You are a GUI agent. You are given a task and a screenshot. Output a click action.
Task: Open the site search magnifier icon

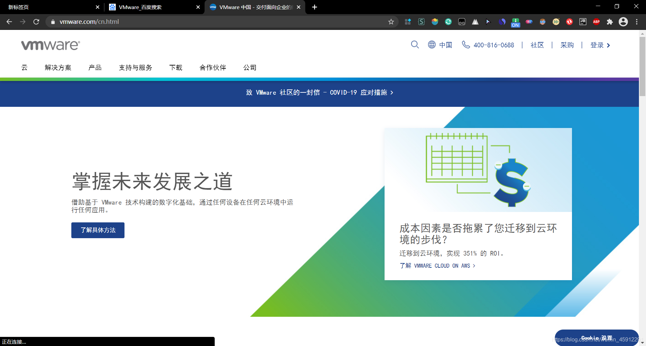coord(415,45)
